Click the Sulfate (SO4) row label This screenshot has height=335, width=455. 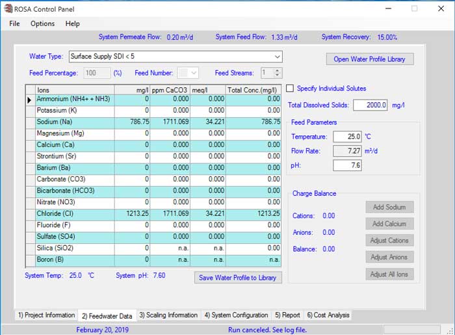[75, 237]
